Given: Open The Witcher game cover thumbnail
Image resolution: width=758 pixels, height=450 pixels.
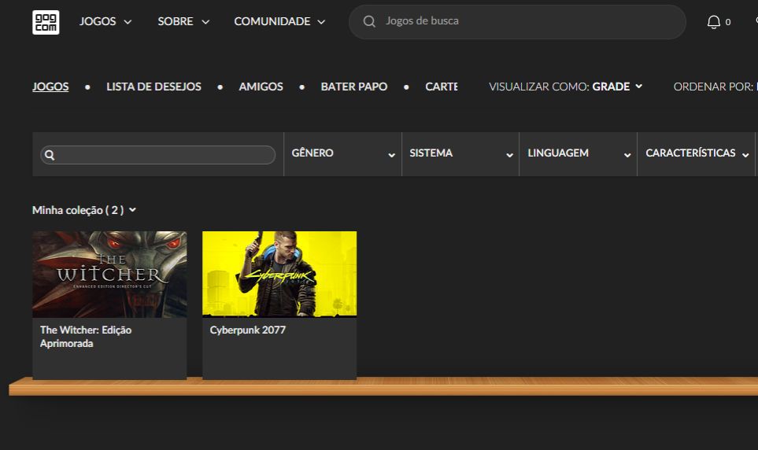Looking at the screenshot, I should pyautogui.click(x=109, y=274).
